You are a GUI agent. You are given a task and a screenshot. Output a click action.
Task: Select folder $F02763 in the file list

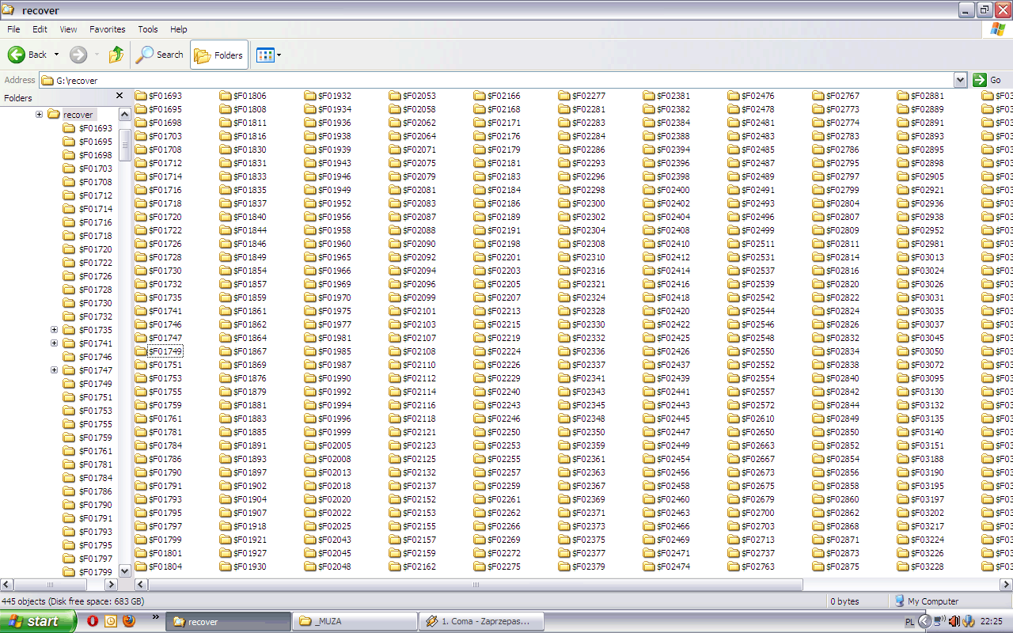(x=750, y=567)
